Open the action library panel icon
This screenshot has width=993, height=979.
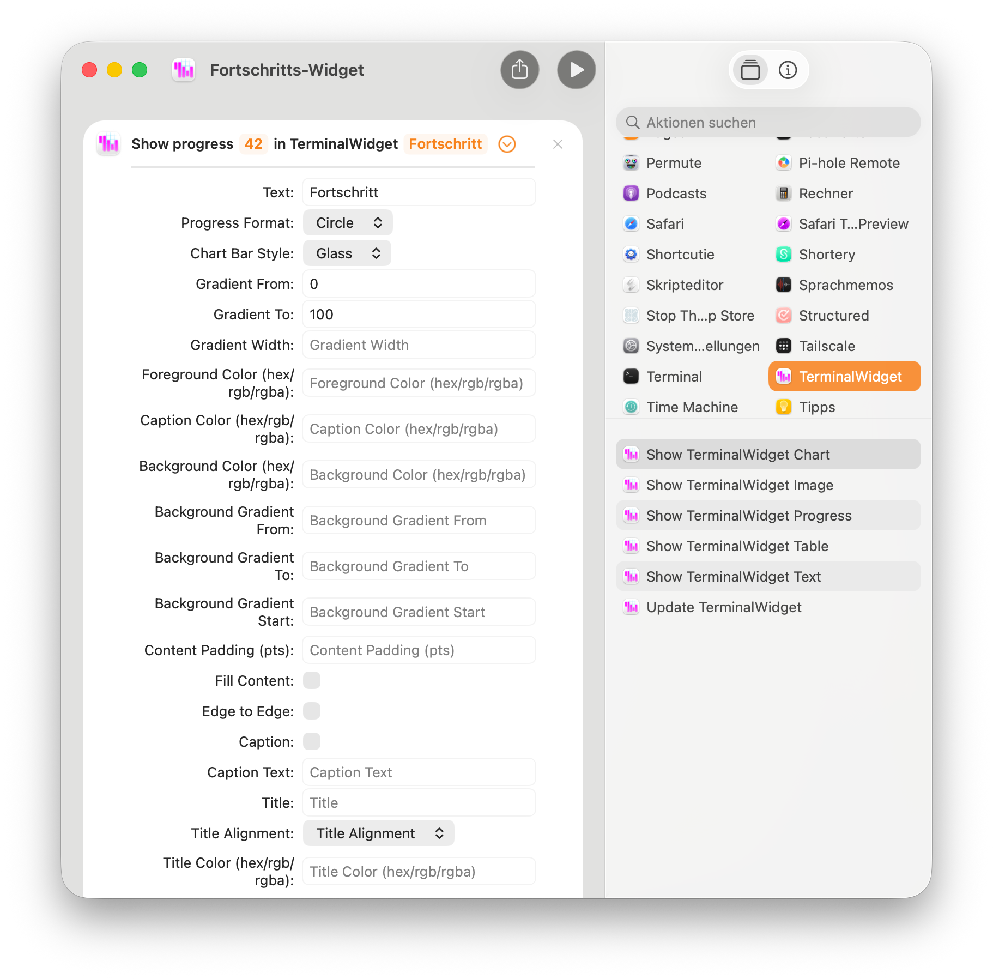point(750,70)
